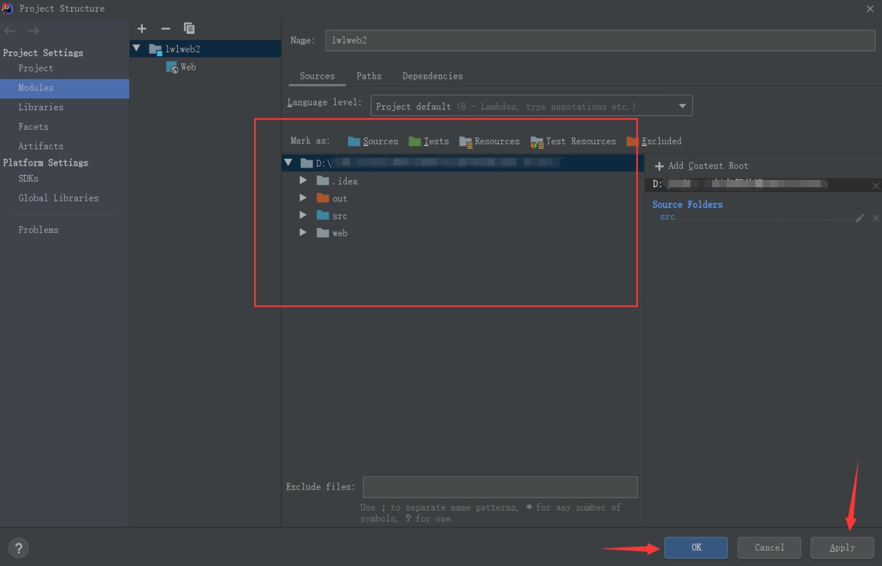Select the Web facet entry text
Screen dimensions: 882x566
(x=188, y=67)
